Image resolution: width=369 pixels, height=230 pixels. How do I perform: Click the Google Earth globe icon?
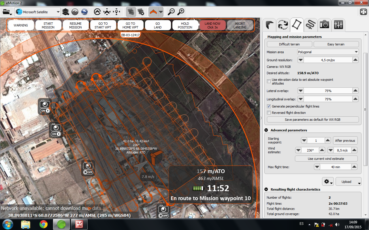coord(84,12)
